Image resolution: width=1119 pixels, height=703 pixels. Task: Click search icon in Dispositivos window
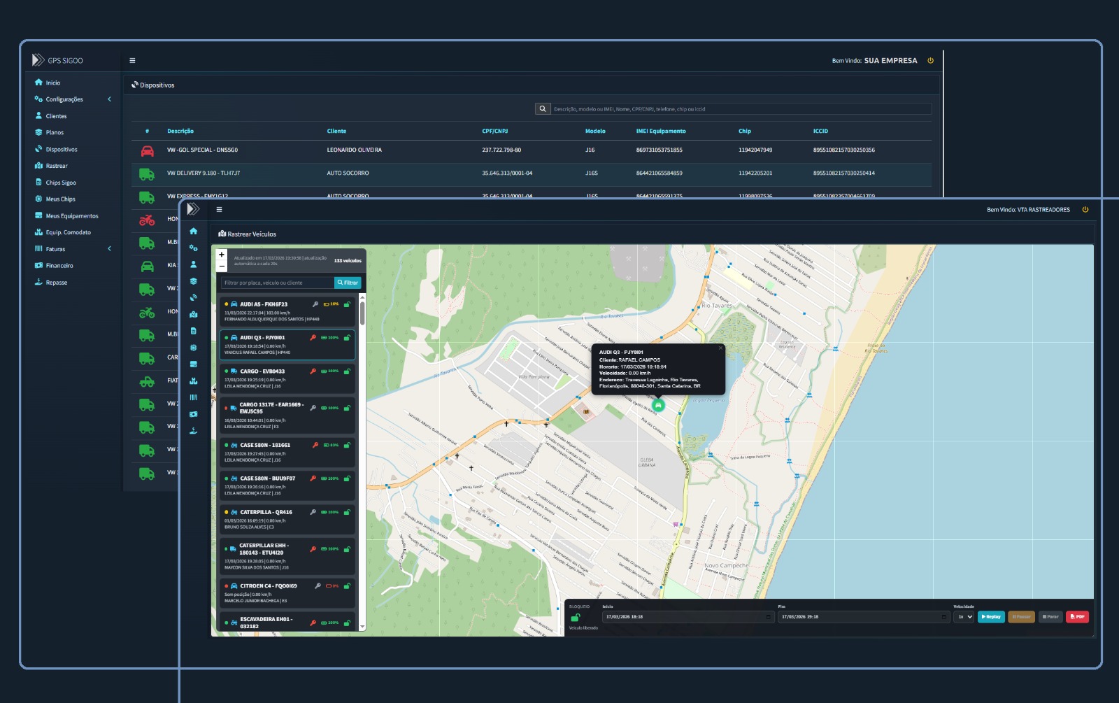coord(543,109)
